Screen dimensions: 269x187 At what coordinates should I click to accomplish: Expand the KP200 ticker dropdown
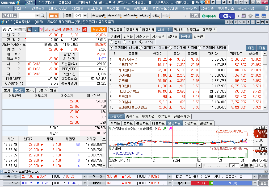coord(170,183)
